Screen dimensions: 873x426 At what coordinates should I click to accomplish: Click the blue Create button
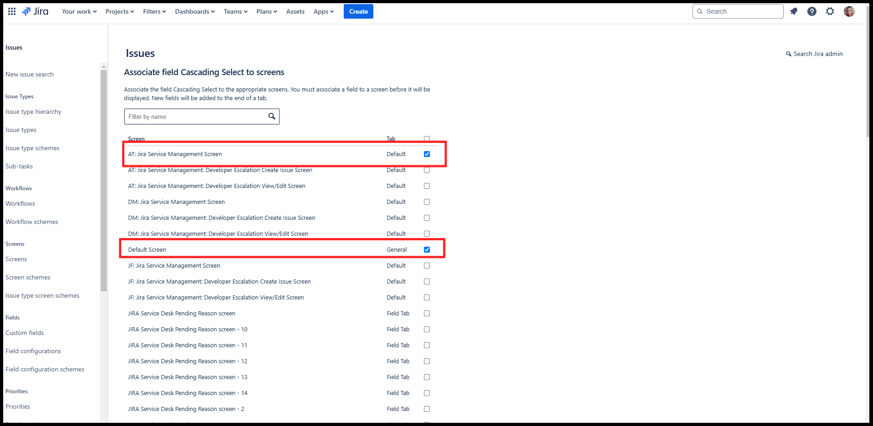click(358, 11)
